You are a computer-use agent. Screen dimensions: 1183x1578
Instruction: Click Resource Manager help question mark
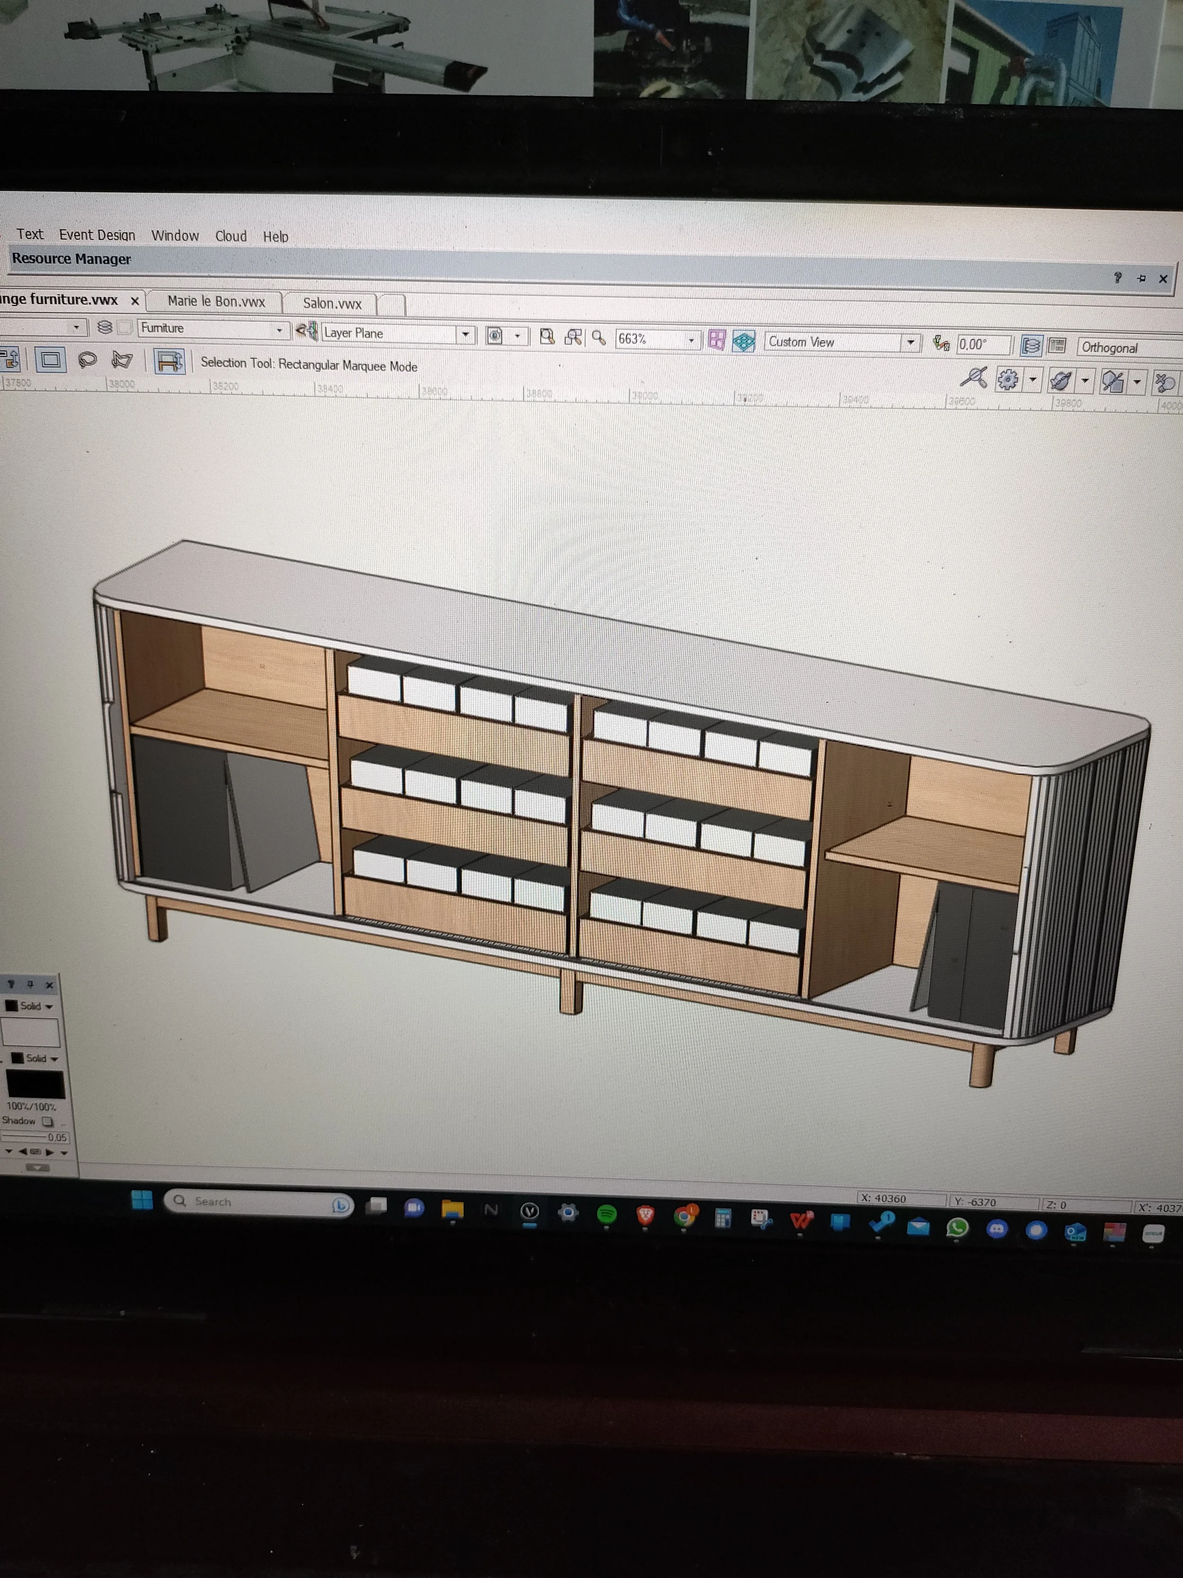pos(1117,277)
